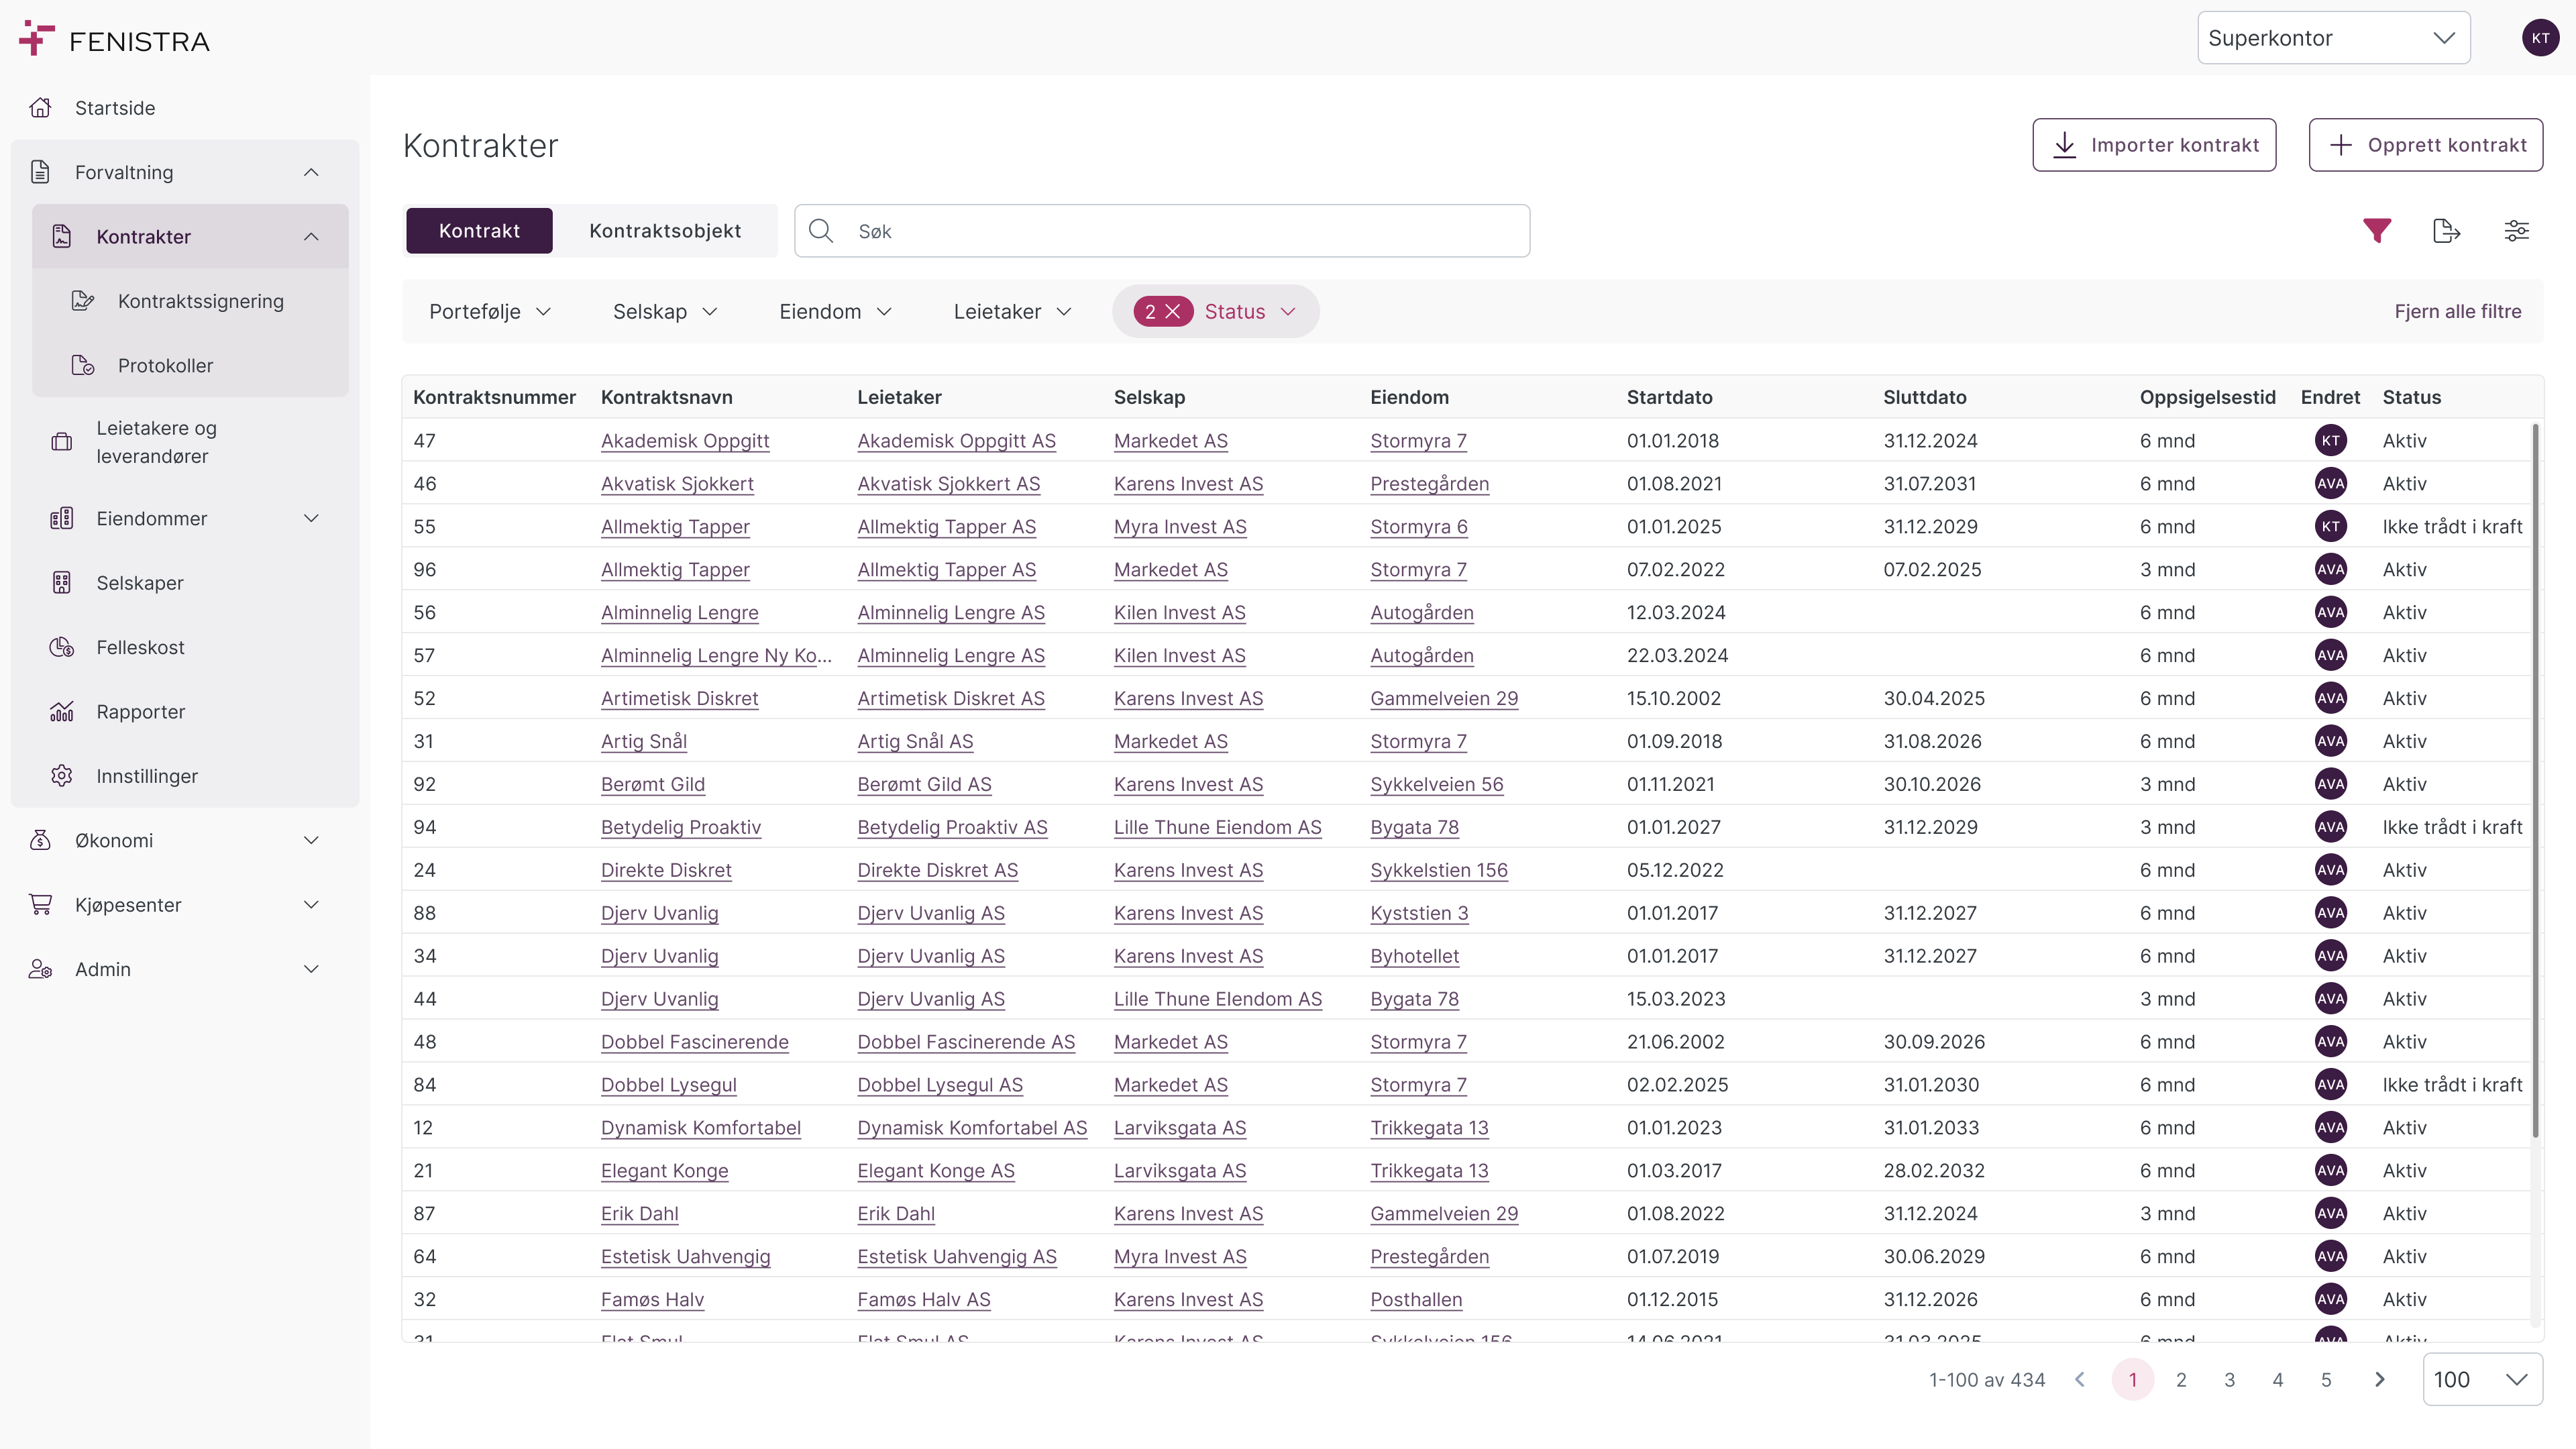Open the Kontraktssignering menu item

tap(190, 301)
